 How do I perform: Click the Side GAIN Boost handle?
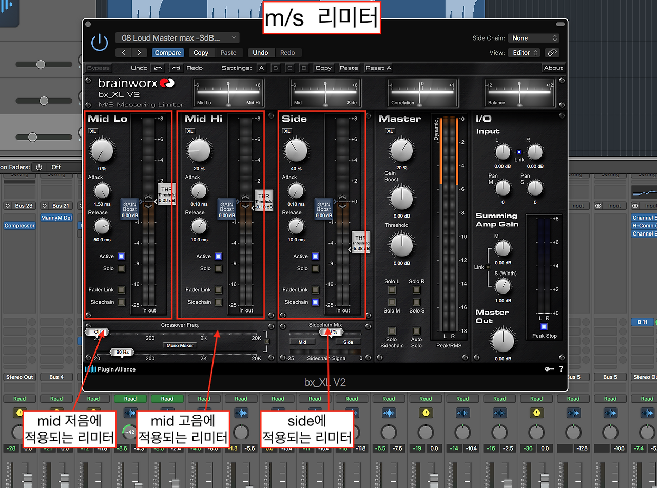[x=323, y=209]
